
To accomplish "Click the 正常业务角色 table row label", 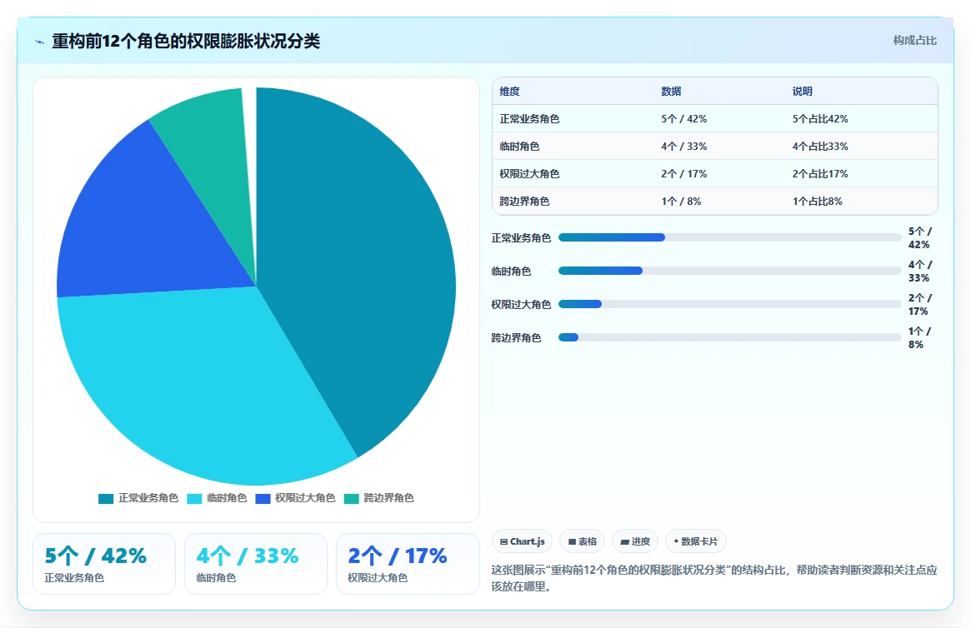I will click(529, 119).
